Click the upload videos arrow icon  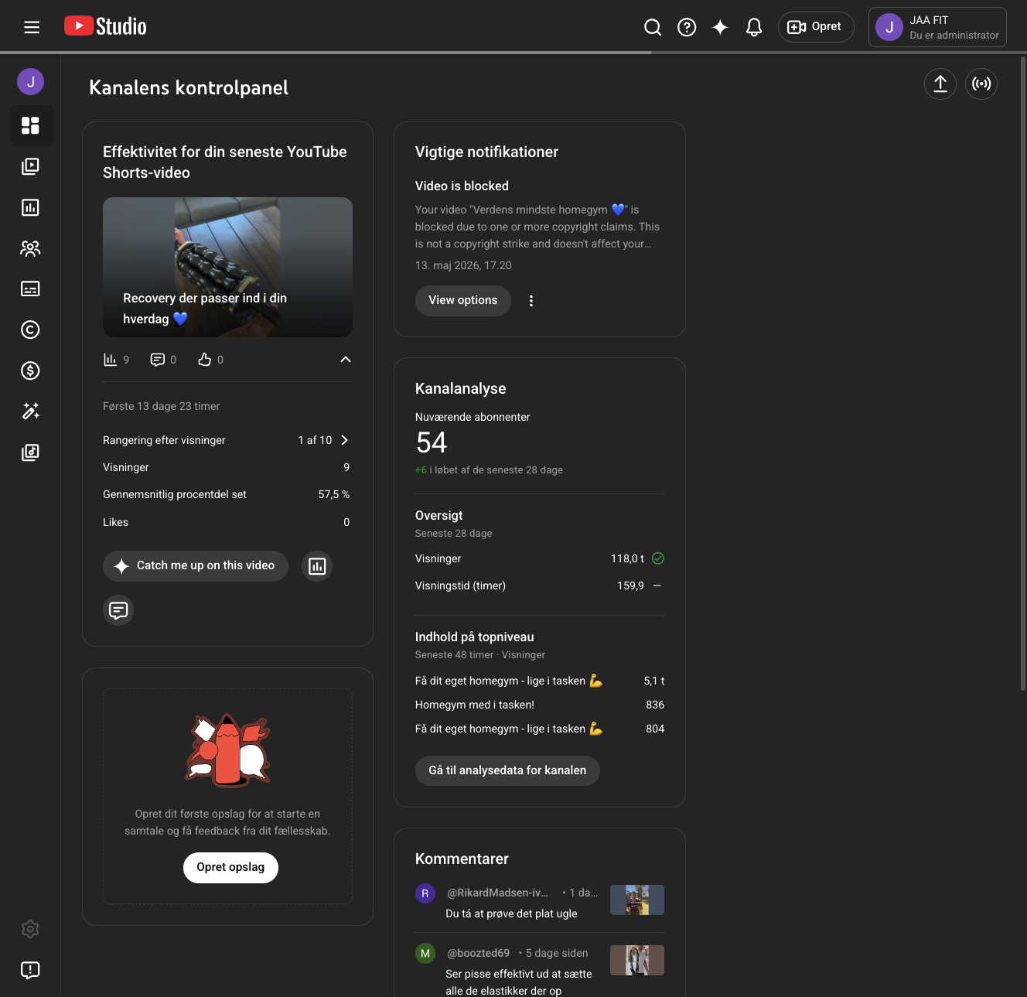(x=940, y=84)
